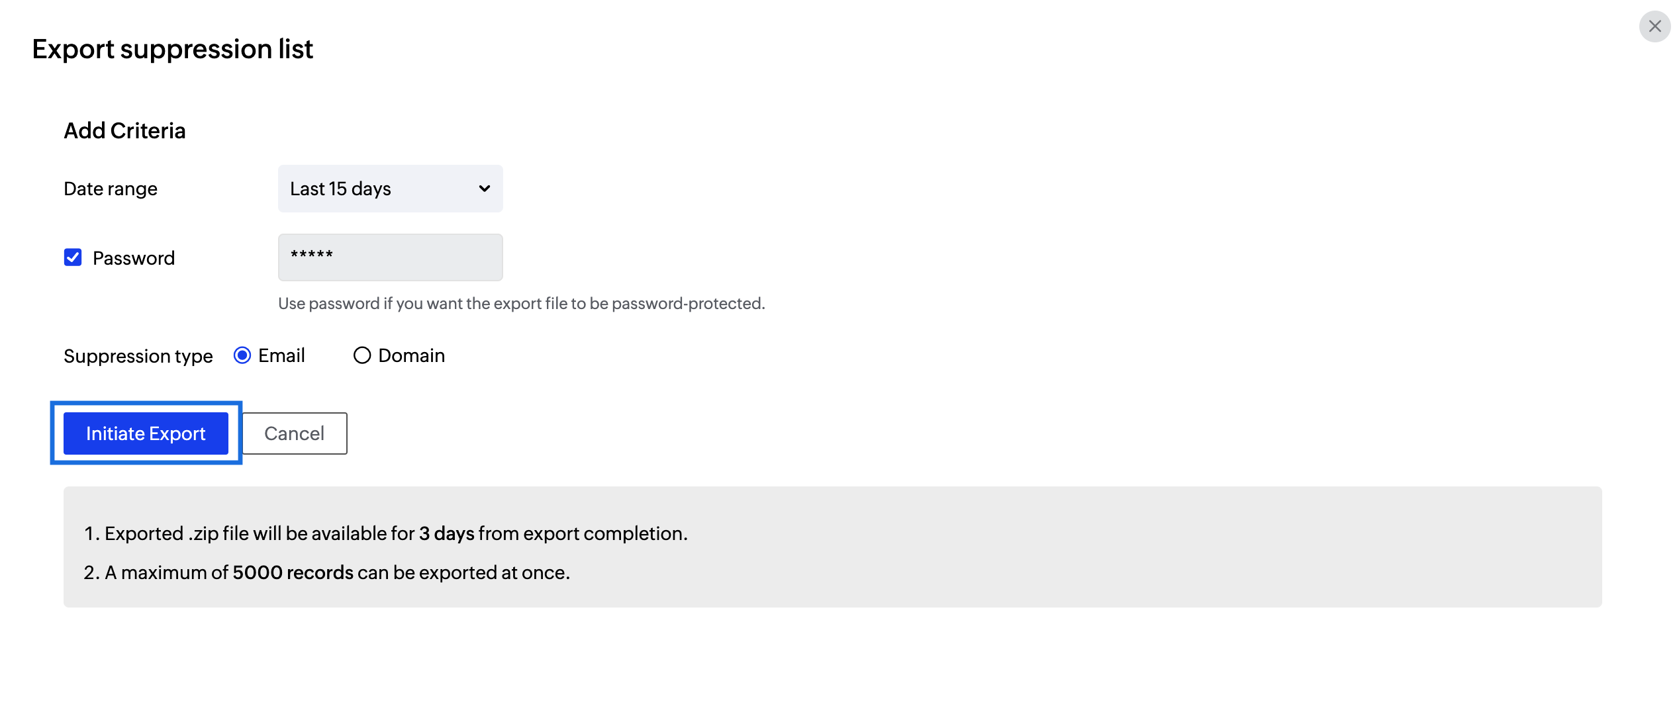Click the Domain option label
The height and width of the screenshot is (724, 1679).
coord(411,355)
